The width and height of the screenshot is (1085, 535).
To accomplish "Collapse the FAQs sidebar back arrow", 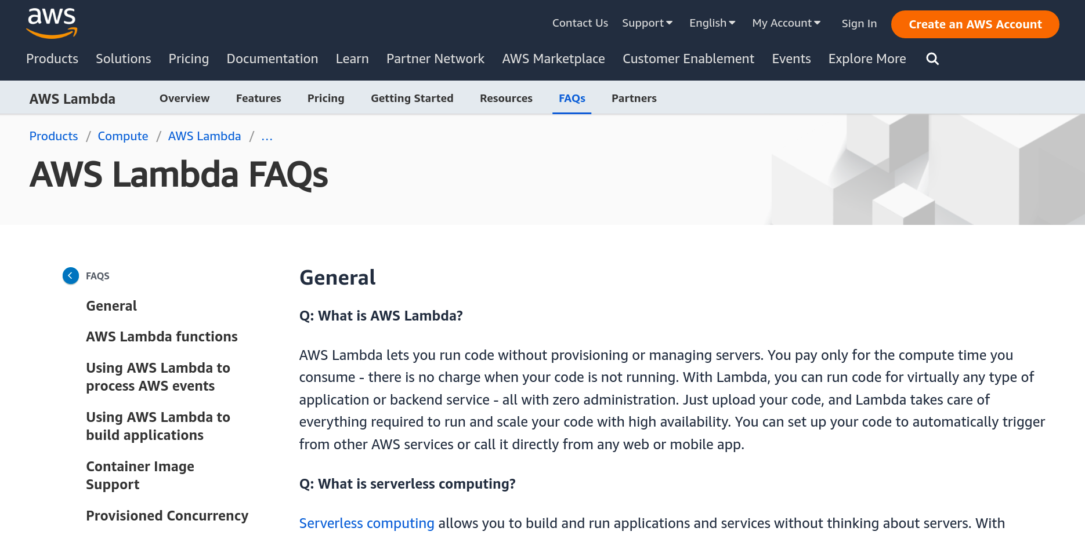I will pyautogui.click(x=71, y=276).
